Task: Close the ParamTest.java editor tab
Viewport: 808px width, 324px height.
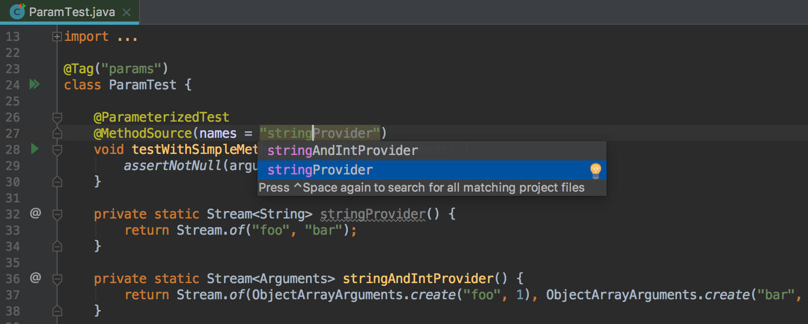Action: coord(127,12)
